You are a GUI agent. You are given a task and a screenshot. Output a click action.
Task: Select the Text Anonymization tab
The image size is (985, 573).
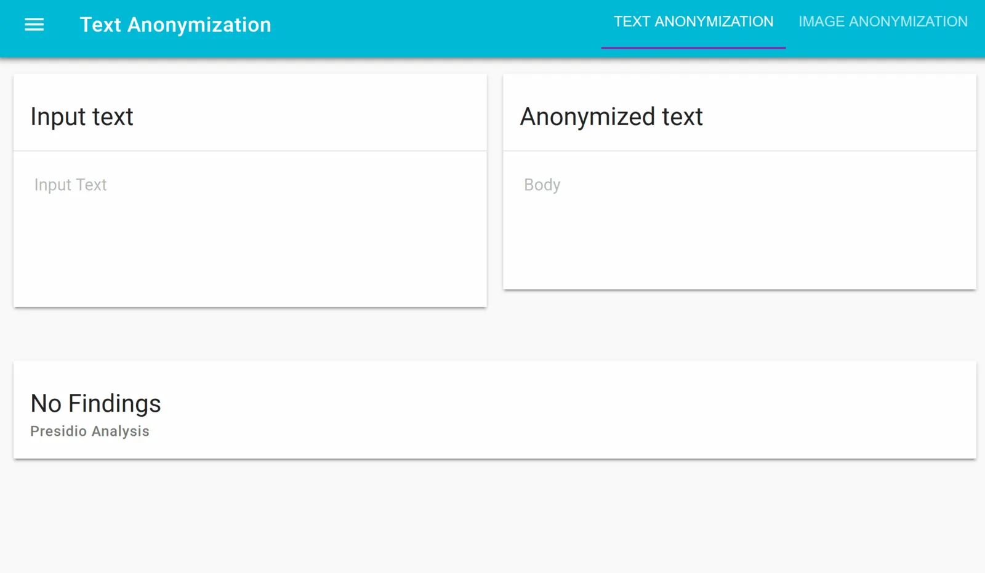click(x=693, y=22)
